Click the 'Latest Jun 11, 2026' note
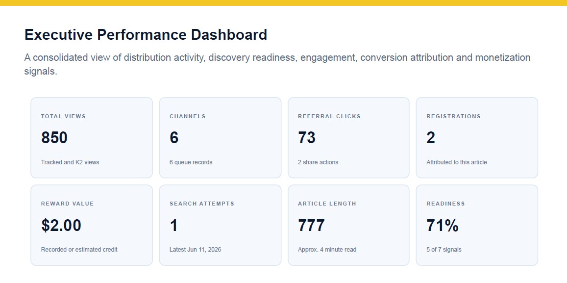567x283 pixels. [x=195, y=249]
